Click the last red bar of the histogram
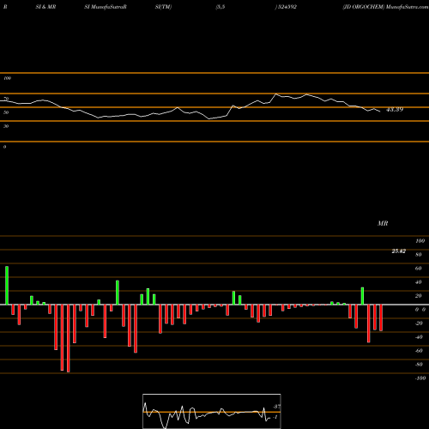429x429 pixels. pos(381,317)
